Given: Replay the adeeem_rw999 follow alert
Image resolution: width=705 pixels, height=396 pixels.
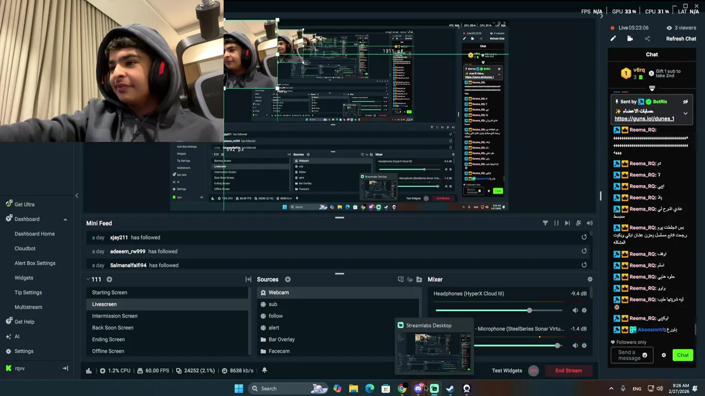Looking at the screenshot, I should point(584,251).
